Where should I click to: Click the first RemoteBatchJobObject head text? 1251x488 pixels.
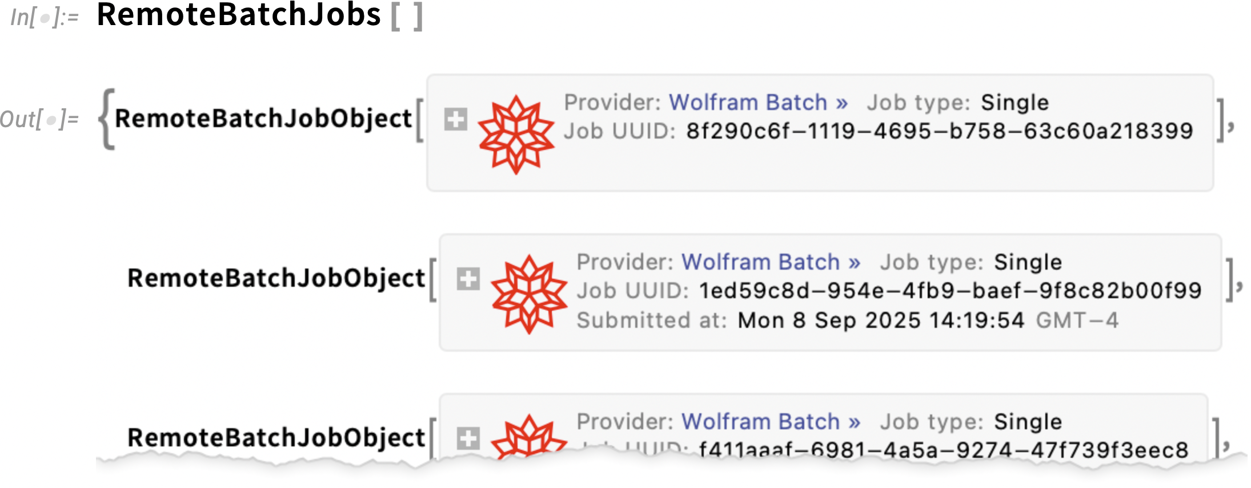tap(263, 119)
